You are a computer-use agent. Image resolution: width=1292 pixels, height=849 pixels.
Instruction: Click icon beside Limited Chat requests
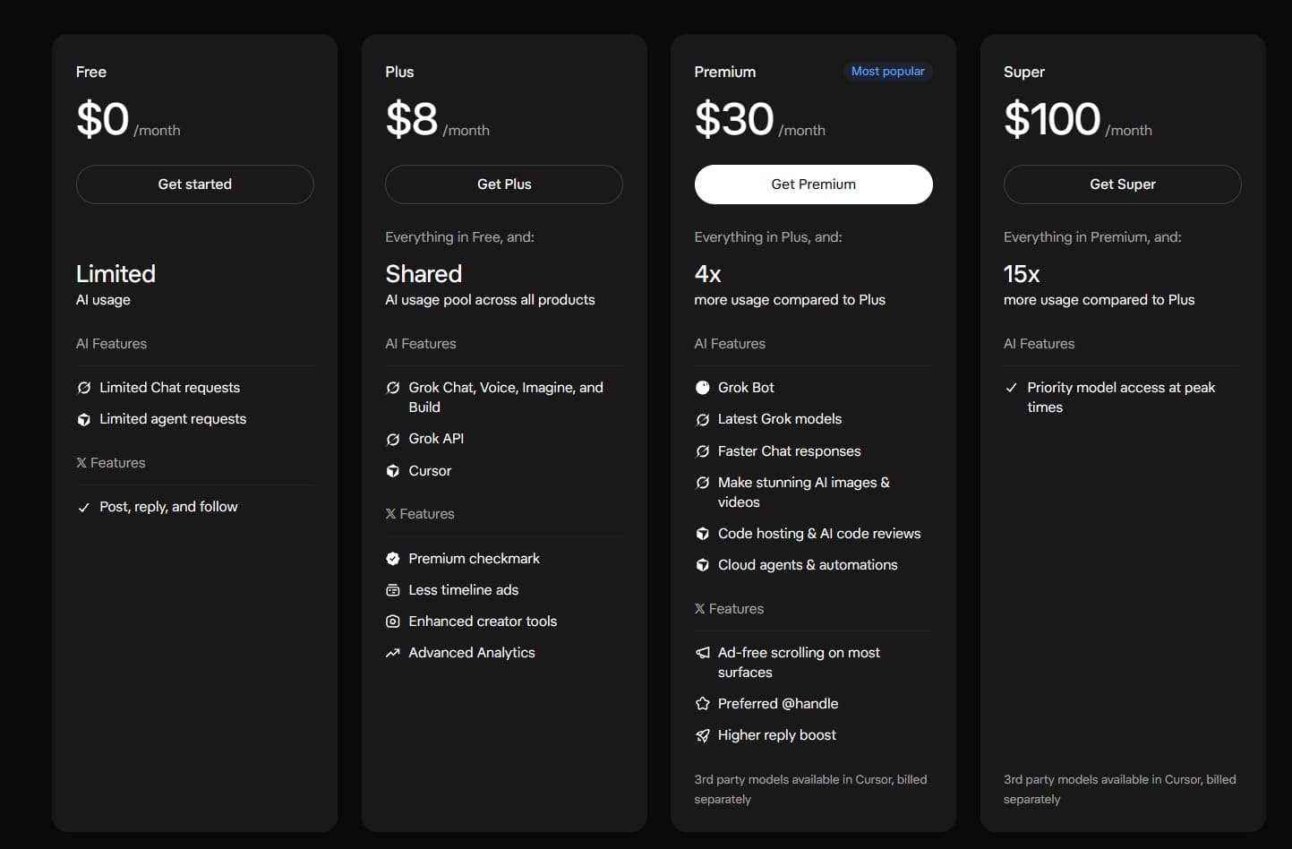[84, 388]
